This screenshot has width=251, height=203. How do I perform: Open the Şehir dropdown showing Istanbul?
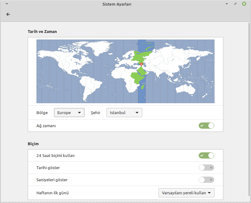pyautogui.click(x=124, y=113)
